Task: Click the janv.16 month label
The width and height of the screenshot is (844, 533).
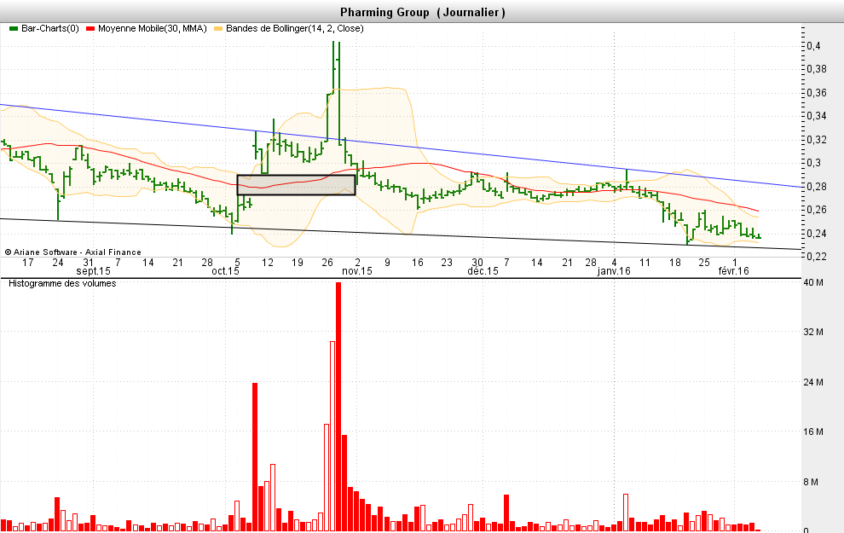Action: pyautogui.click(x=614, y=271)
